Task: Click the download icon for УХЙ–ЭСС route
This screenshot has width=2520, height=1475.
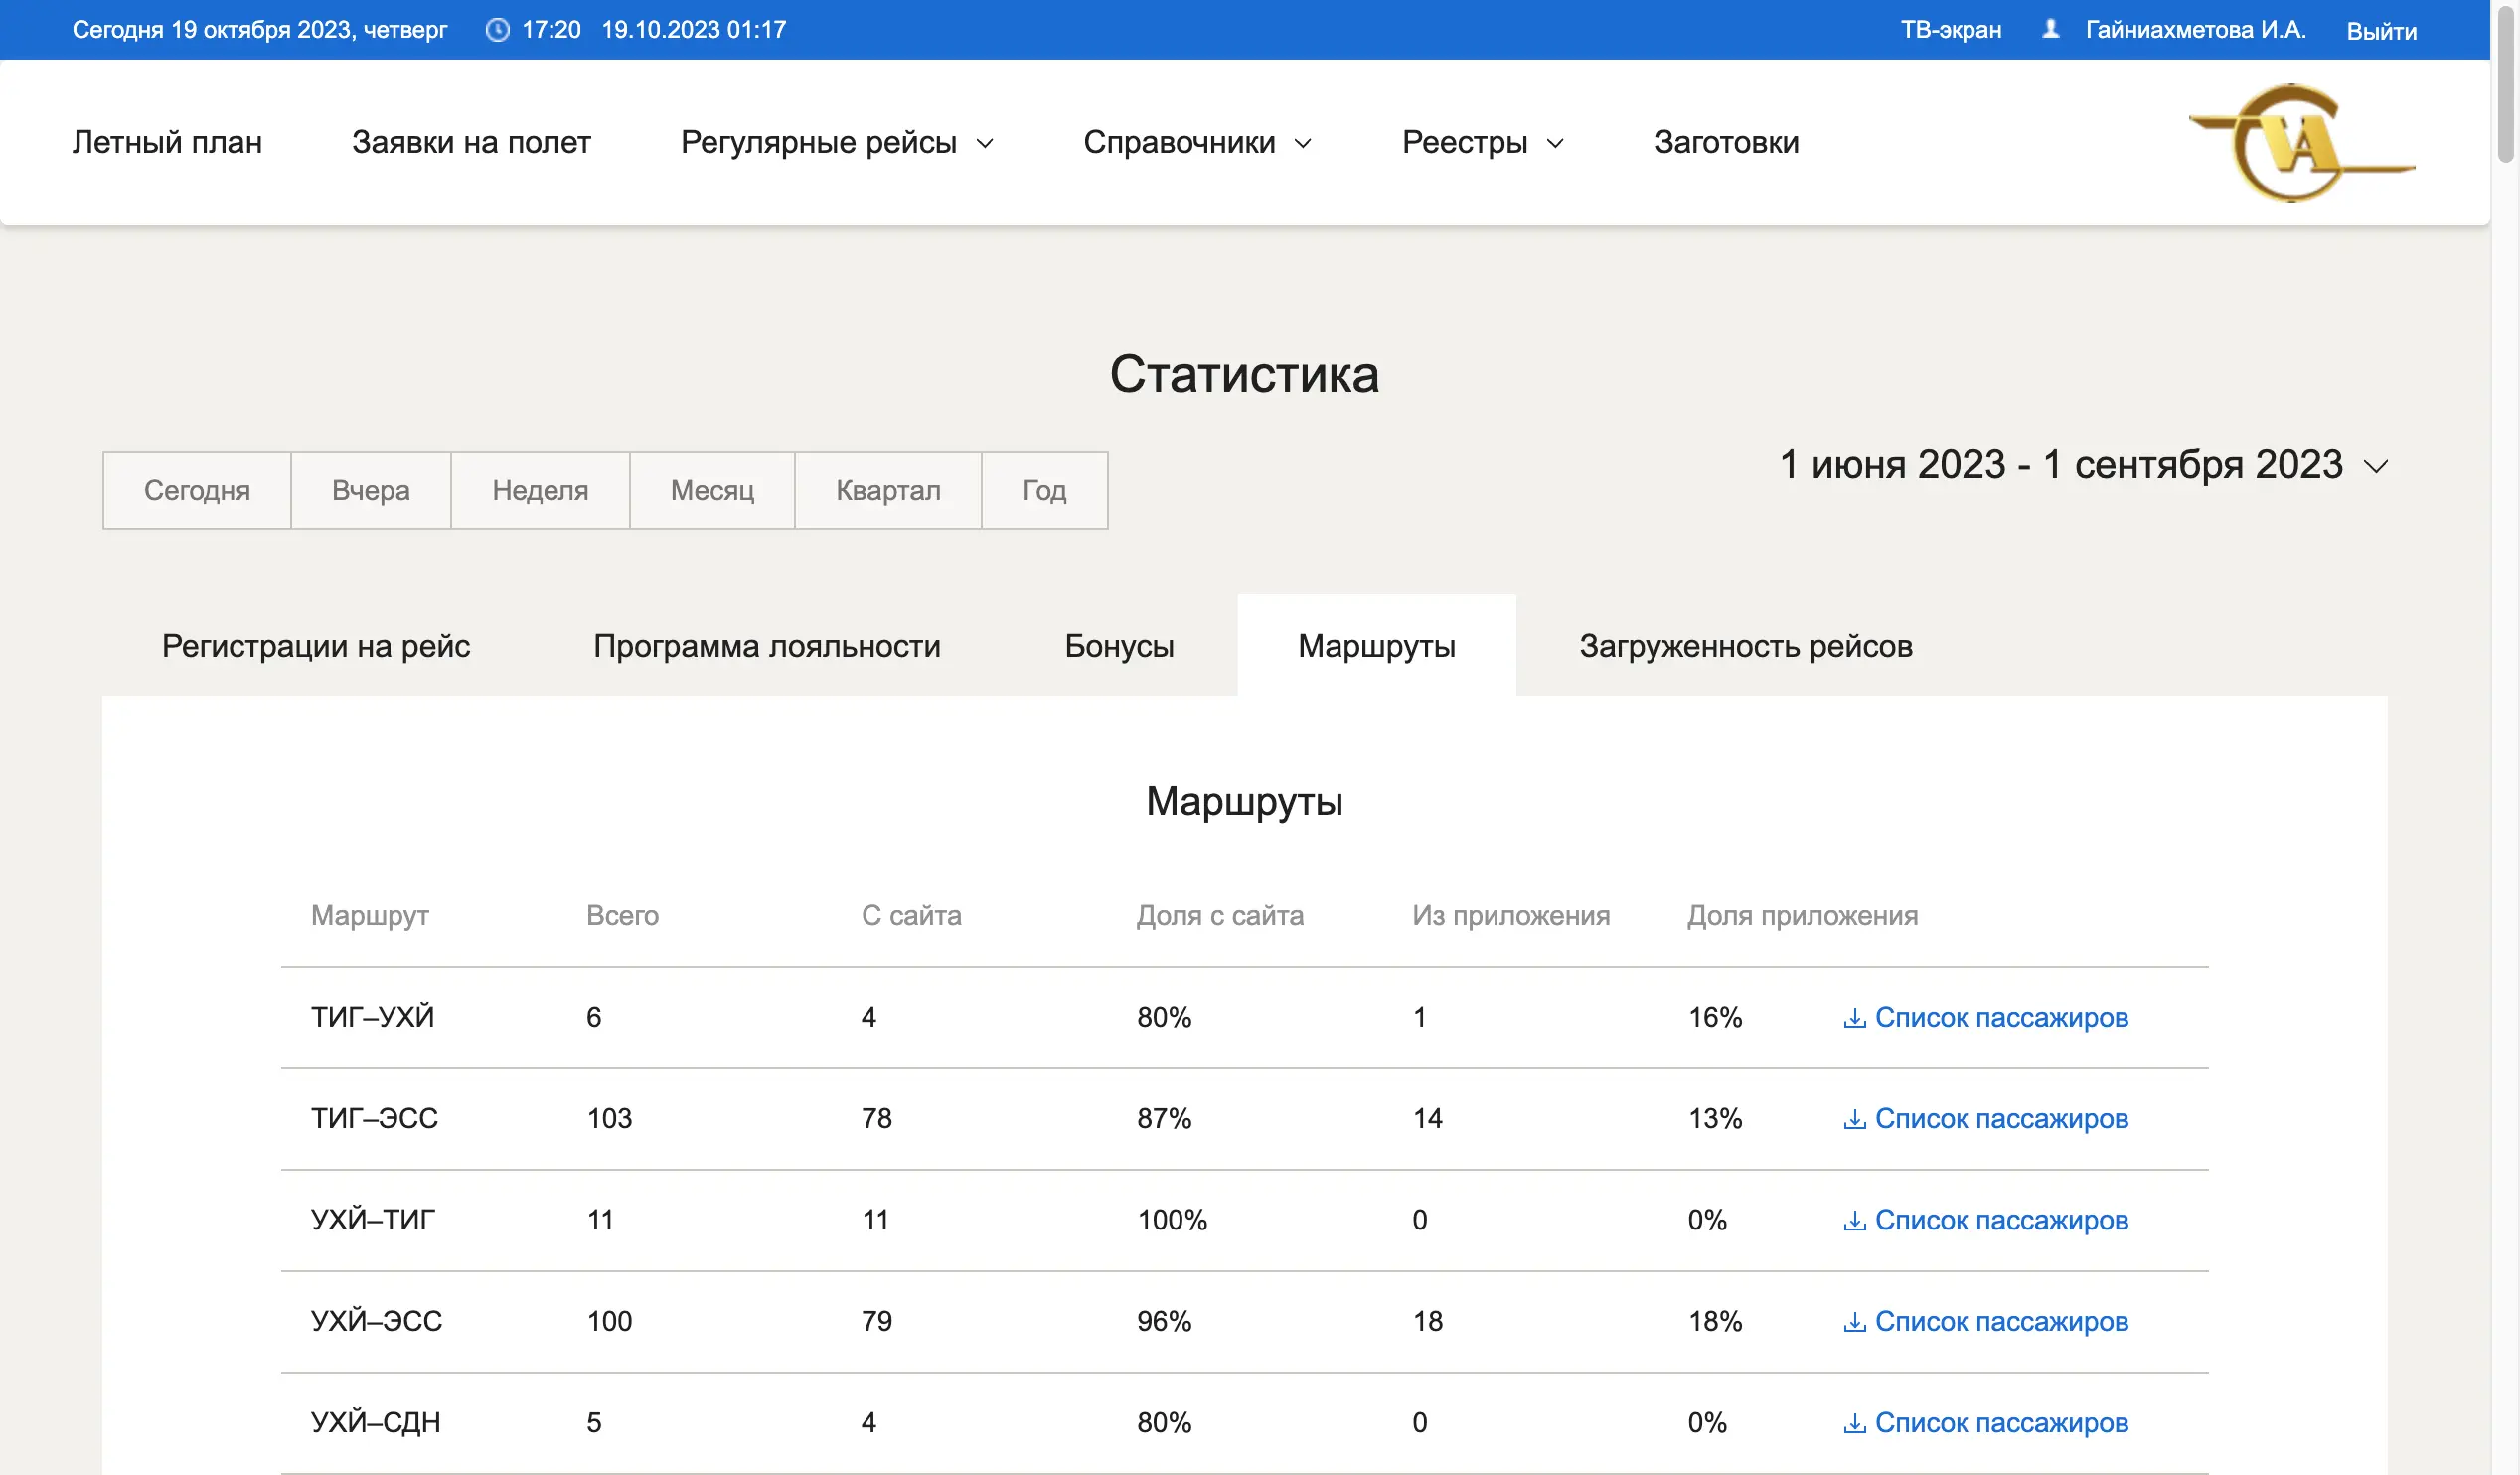Action: tap(1855, 1321)
